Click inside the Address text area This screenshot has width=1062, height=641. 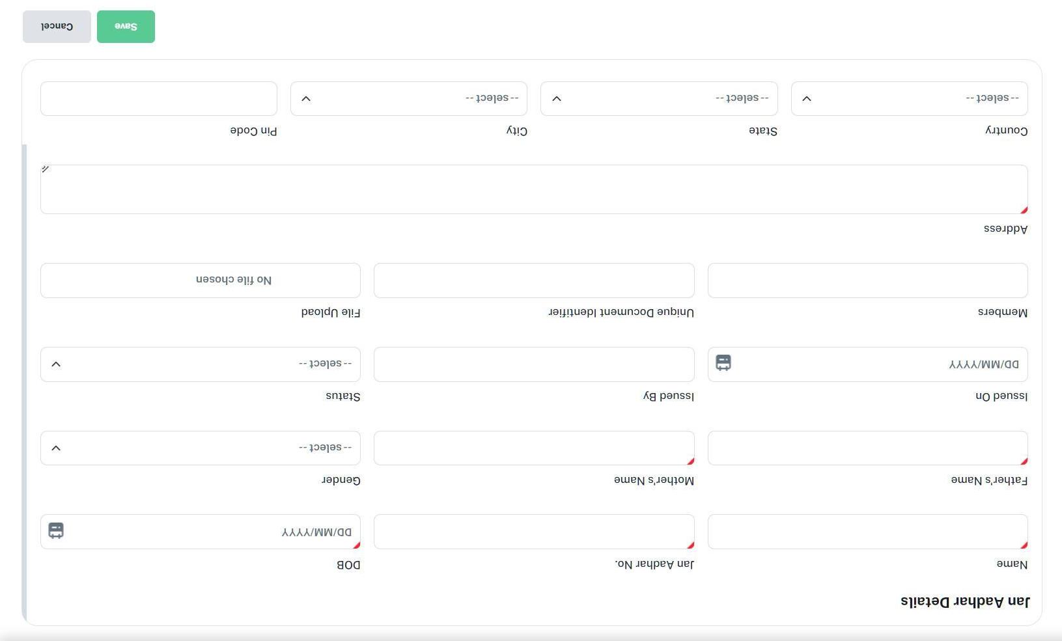534,189
